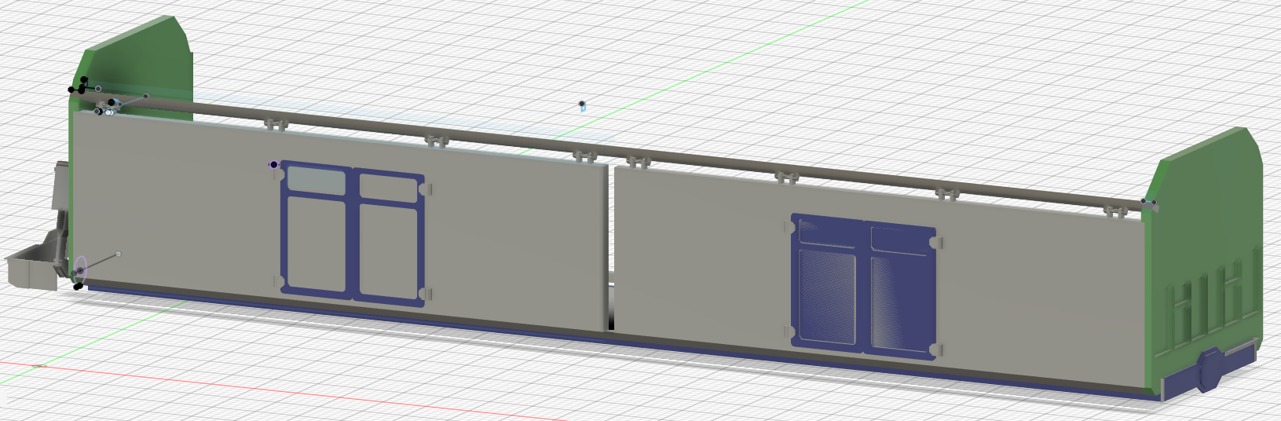Select the black joint dots cluster on left green panel
Screen dimensions: 1281x421
tap(79, 86)
